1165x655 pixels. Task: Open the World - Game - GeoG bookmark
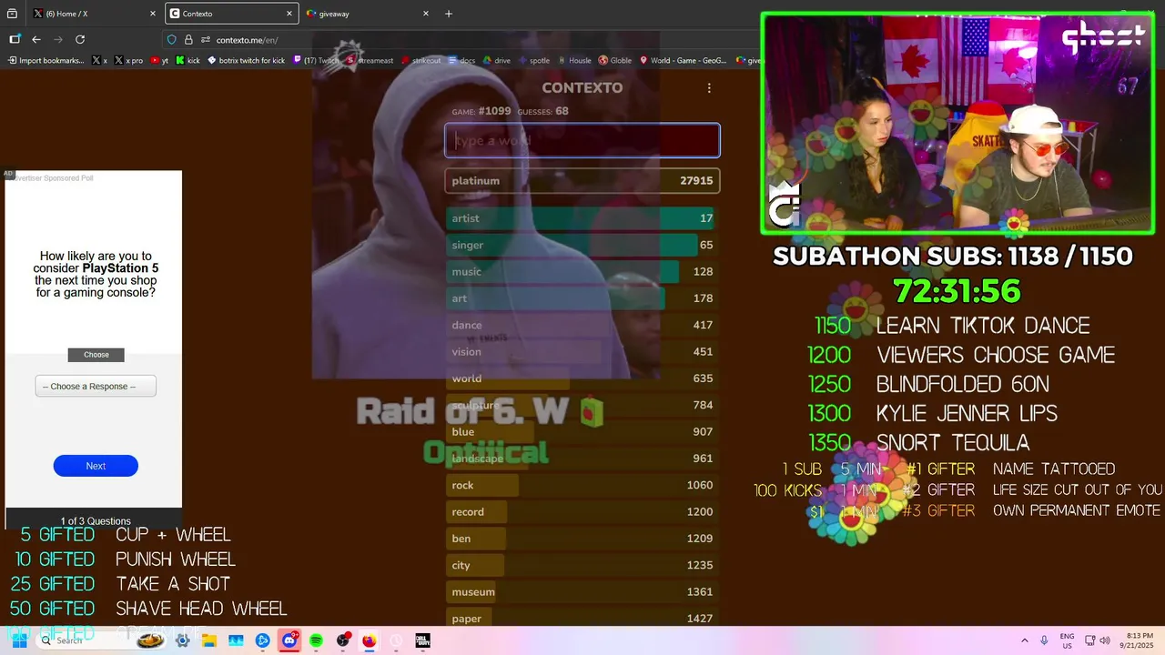683,61
